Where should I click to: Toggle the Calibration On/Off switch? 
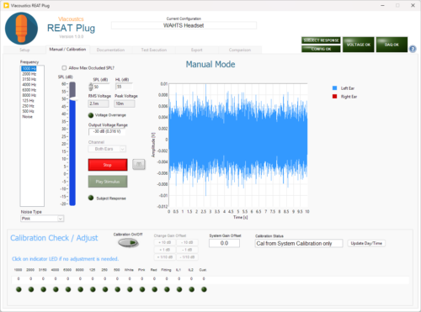click(128, 242)
